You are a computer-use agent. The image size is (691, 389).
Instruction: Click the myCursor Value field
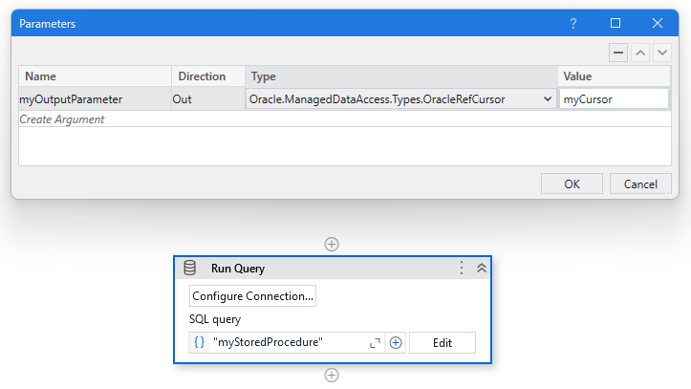point(614,98)
